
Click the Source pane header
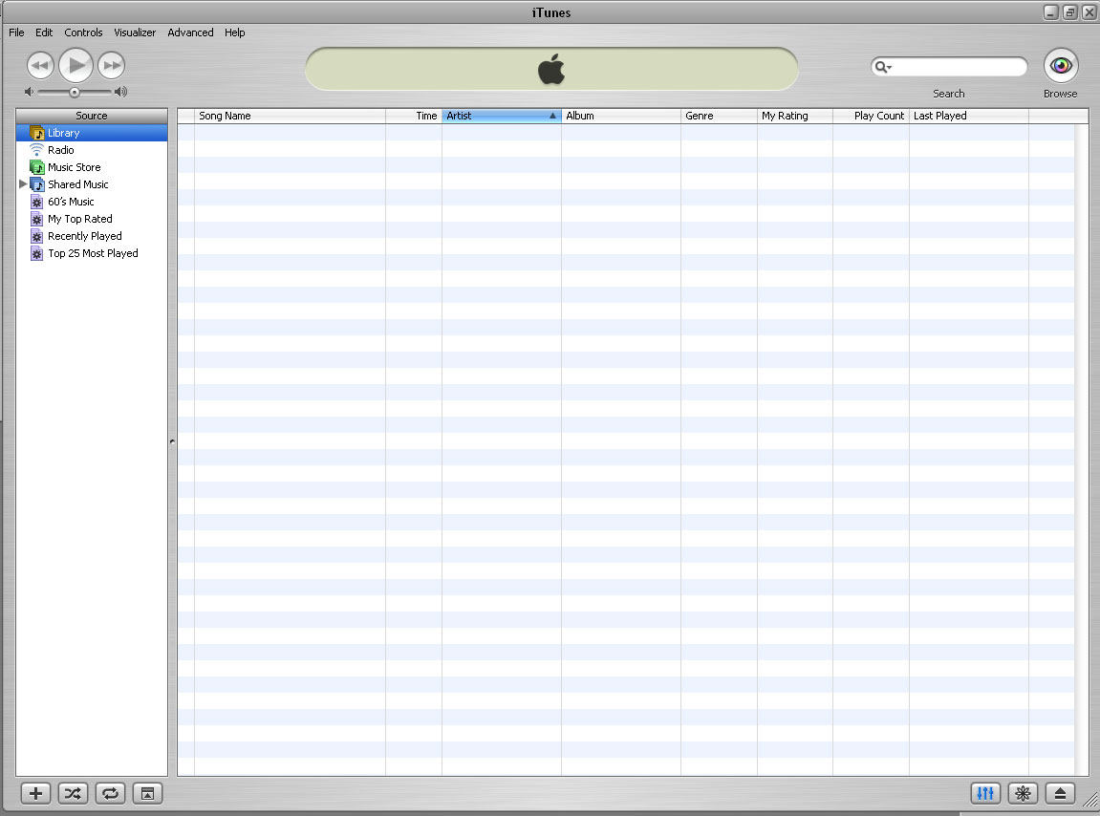(92, 116)
